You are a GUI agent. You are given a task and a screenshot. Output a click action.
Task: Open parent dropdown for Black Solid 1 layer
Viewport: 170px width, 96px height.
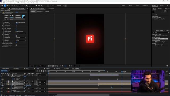pos(42,92)
